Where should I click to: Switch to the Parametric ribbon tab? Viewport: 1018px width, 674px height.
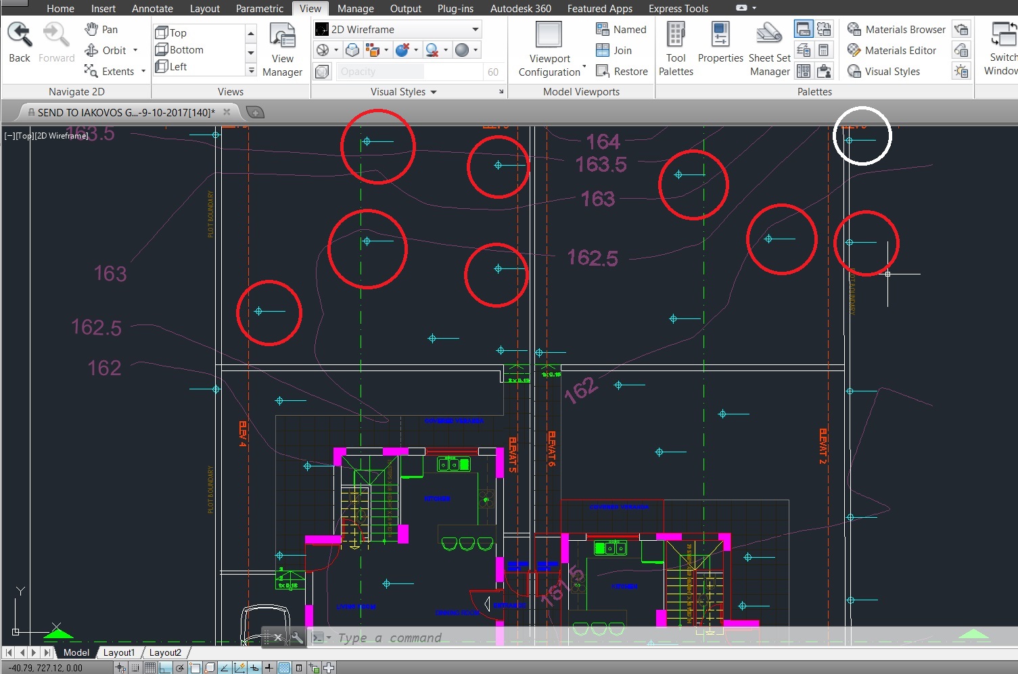pyautogui.click(x=259, y=8)
